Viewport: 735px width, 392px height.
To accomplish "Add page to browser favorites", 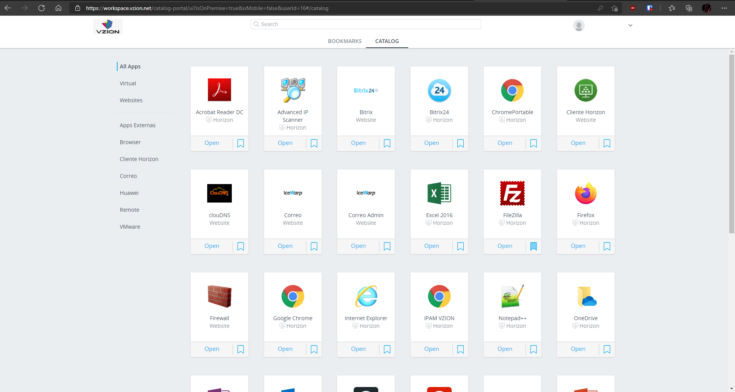I will coord(614,8).
